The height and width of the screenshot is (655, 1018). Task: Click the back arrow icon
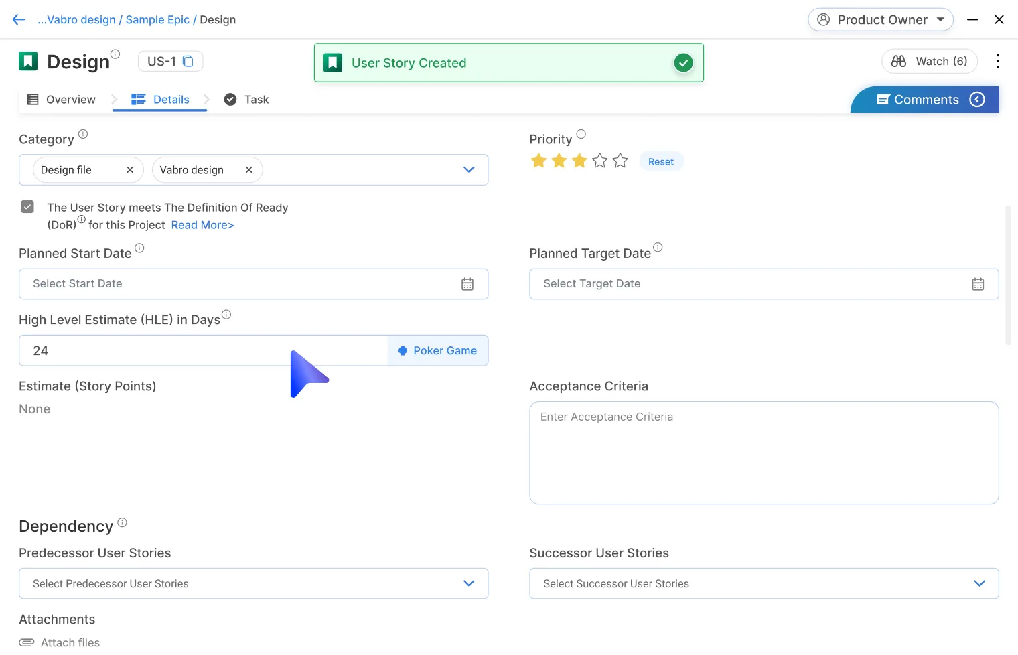pos(19,20)
